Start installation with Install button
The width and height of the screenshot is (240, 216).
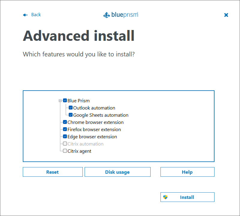(x=187, y=197)
